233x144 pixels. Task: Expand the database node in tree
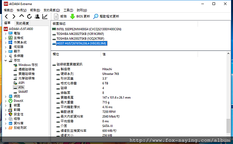[x=5, y=123]
